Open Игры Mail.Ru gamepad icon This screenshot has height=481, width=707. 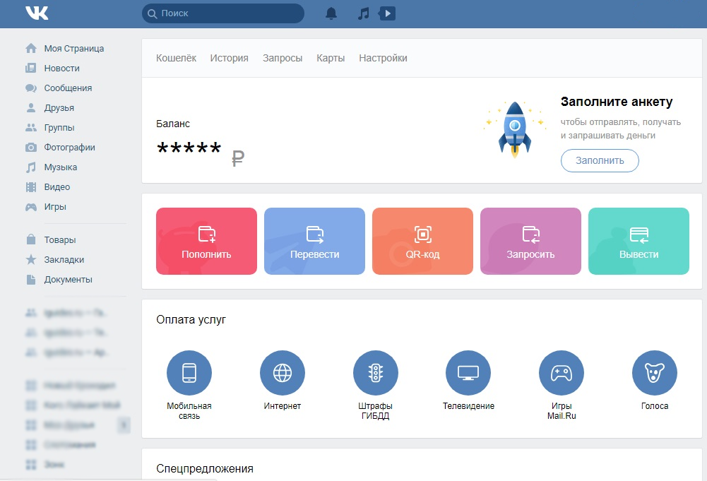tap(562, 373)
